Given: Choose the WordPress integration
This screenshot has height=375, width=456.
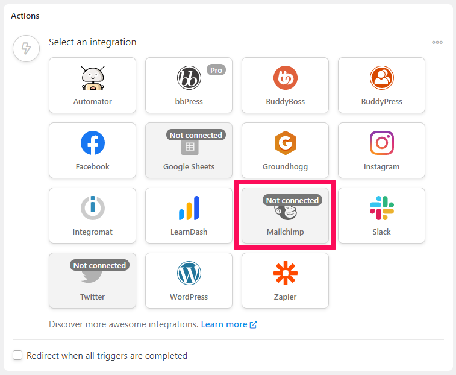Looking at the screenshot, I should (x=189, y=280).
